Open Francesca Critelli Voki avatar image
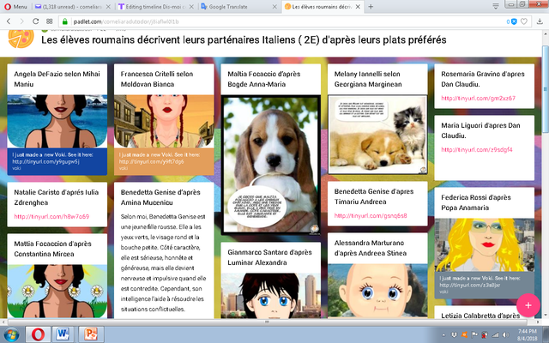 point(164,121)
